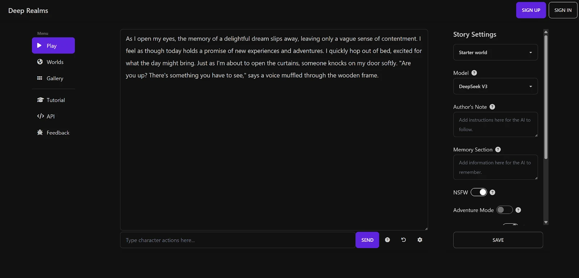Click the settings panel scrollbar down arrow
The width and height of the screenshot is (579, 278).
[546, 222]
